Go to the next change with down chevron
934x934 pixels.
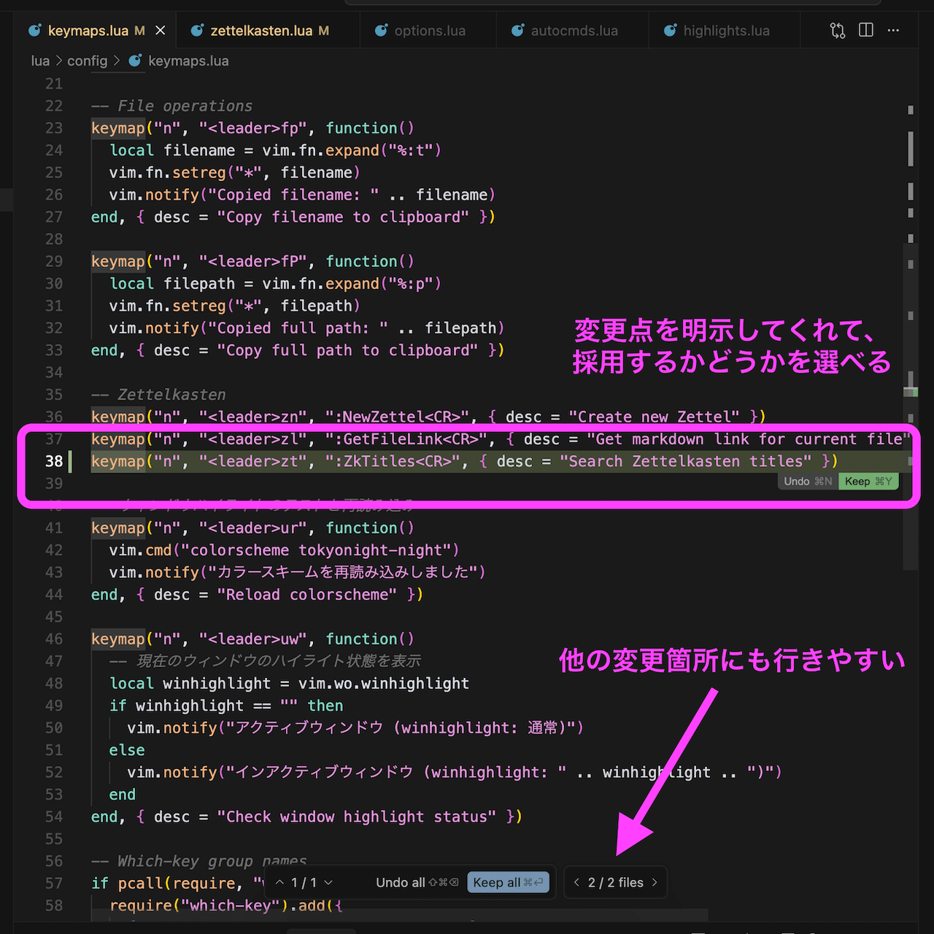(x=328, y=883)
